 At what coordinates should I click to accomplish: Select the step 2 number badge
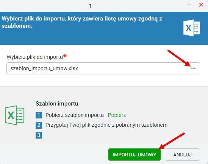(x=39, y=125)
